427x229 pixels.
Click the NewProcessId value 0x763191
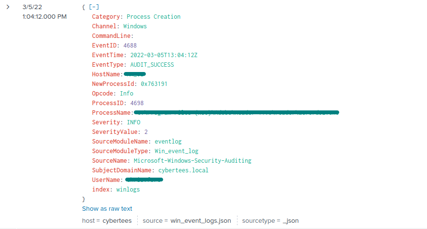[152, 84]
